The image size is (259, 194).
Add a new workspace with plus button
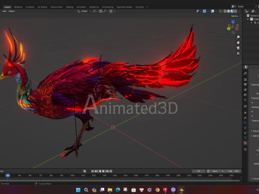click(x=147, y=7)
